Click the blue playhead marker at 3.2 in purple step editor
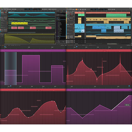This screenshot has height=132, width=132. (x=5, y=47)
